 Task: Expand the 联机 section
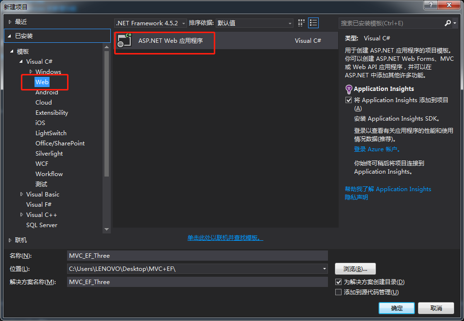10,240
